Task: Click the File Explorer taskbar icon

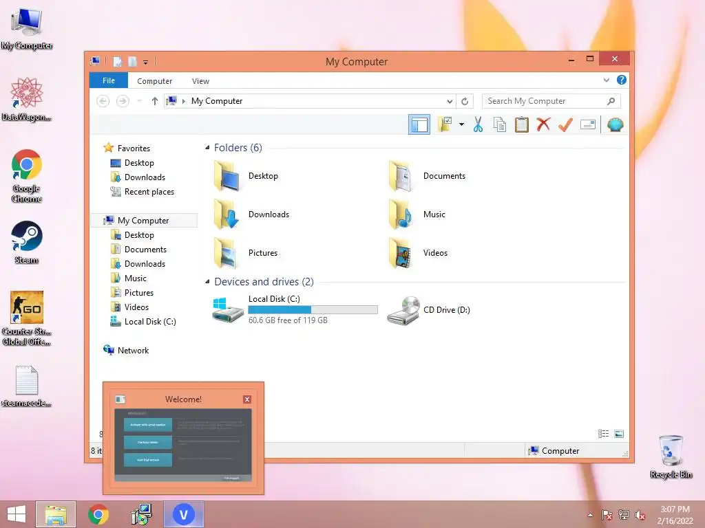Action: click(56, 514)
